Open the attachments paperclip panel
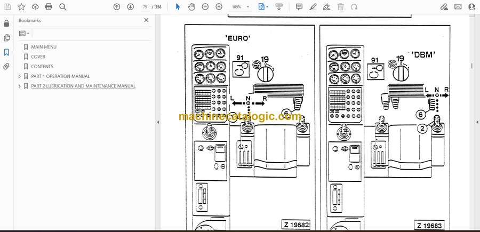 [6, 67]
